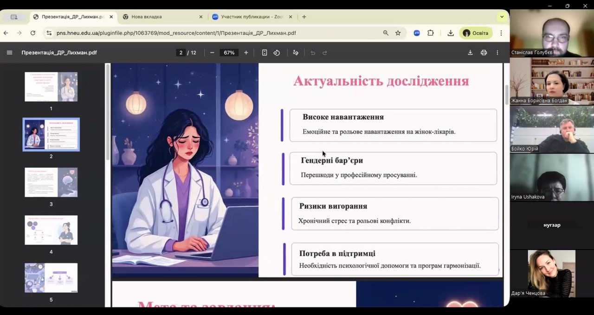Download the PDF file from viewer toolbar

coord(470,53)
